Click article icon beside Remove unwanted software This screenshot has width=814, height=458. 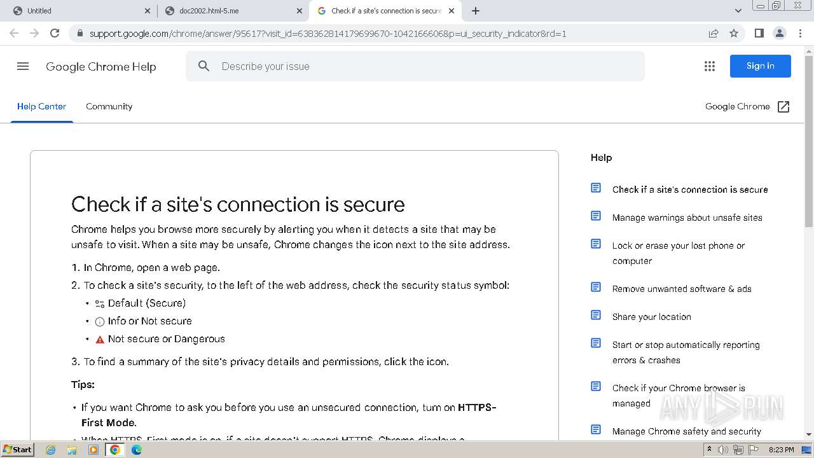(596, 287)
